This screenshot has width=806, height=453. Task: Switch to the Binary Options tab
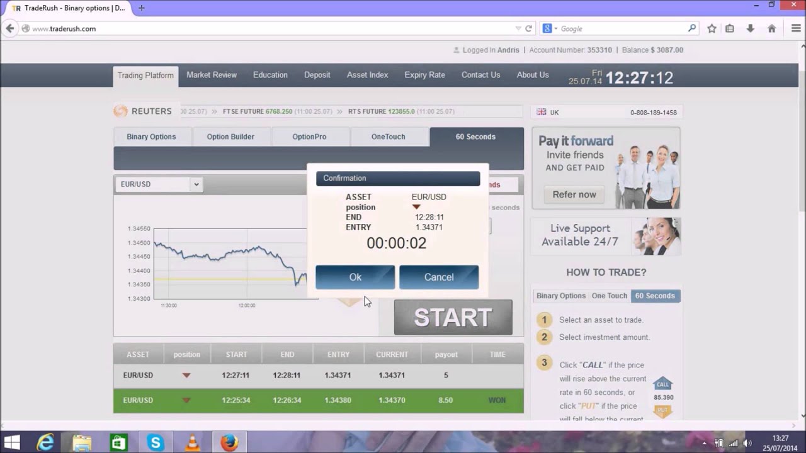151,137
